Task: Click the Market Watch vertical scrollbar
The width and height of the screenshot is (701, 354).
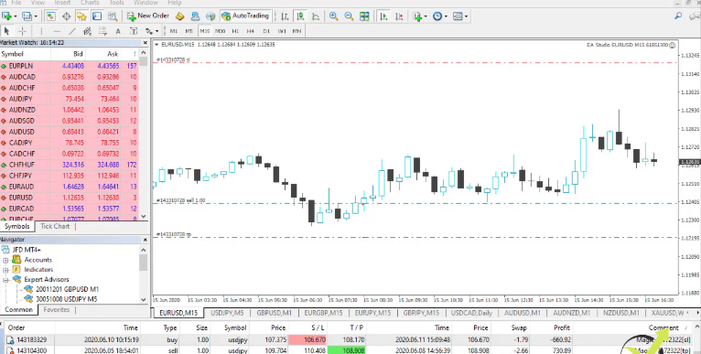Action: [144, 134]
